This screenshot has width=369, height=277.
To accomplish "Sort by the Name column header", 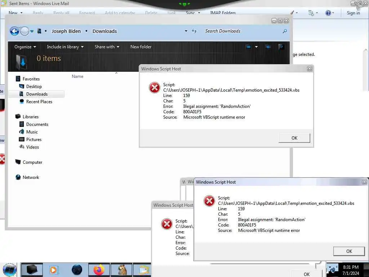I will coord(77,76).
